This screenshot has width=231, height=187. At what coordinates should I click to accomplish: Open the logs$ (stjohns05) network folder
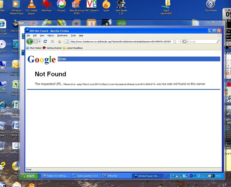coord(166,7)
